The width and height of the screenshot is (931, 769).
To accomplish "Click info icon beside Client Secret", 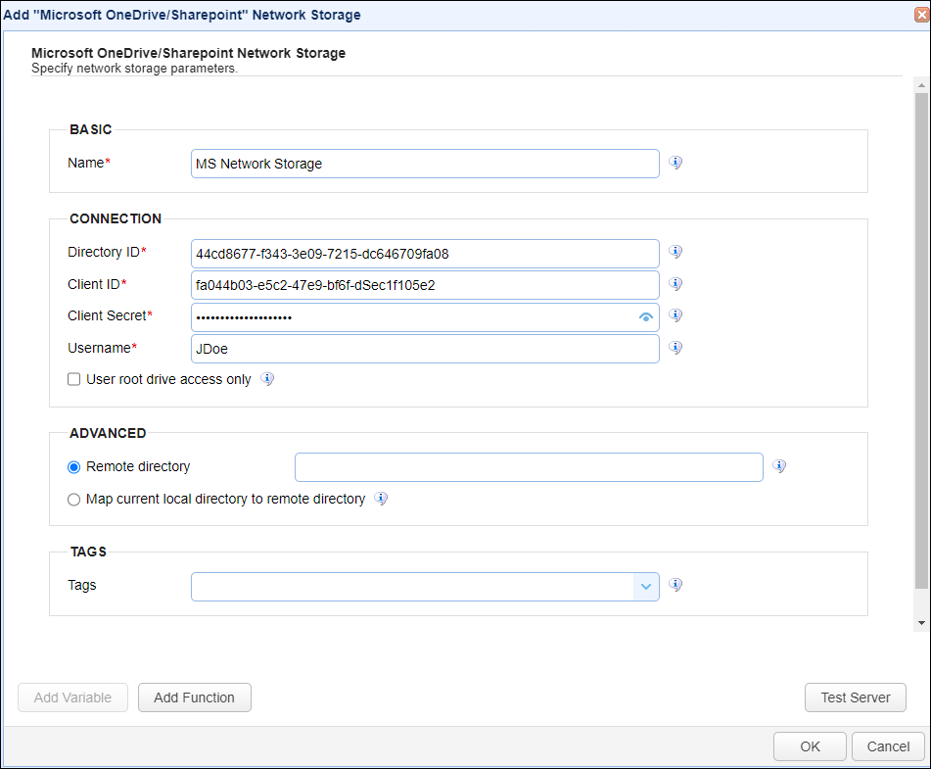I will tap(675, 315).
